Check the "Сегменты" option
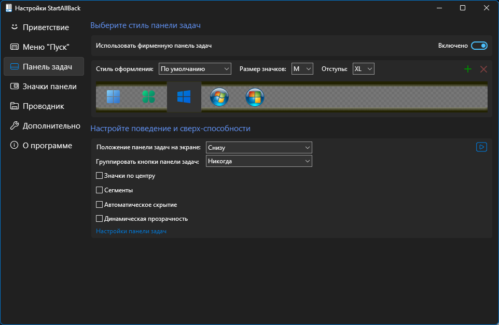The image size is (499, 325). pyautogui.click(x=99, y=190)
